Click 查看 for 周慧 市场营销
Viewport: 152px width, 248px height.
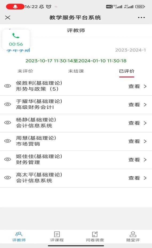click(134, 141)
